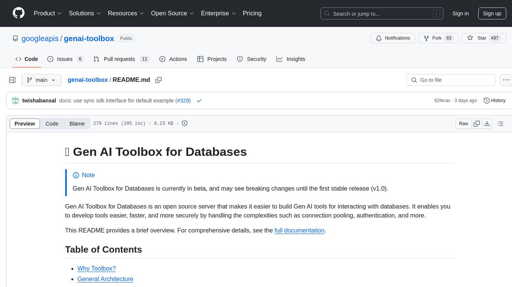Image resolution: width=512 pixels, height=287 pixels.
Task: Select the Preview view
Action: [25, 124]
